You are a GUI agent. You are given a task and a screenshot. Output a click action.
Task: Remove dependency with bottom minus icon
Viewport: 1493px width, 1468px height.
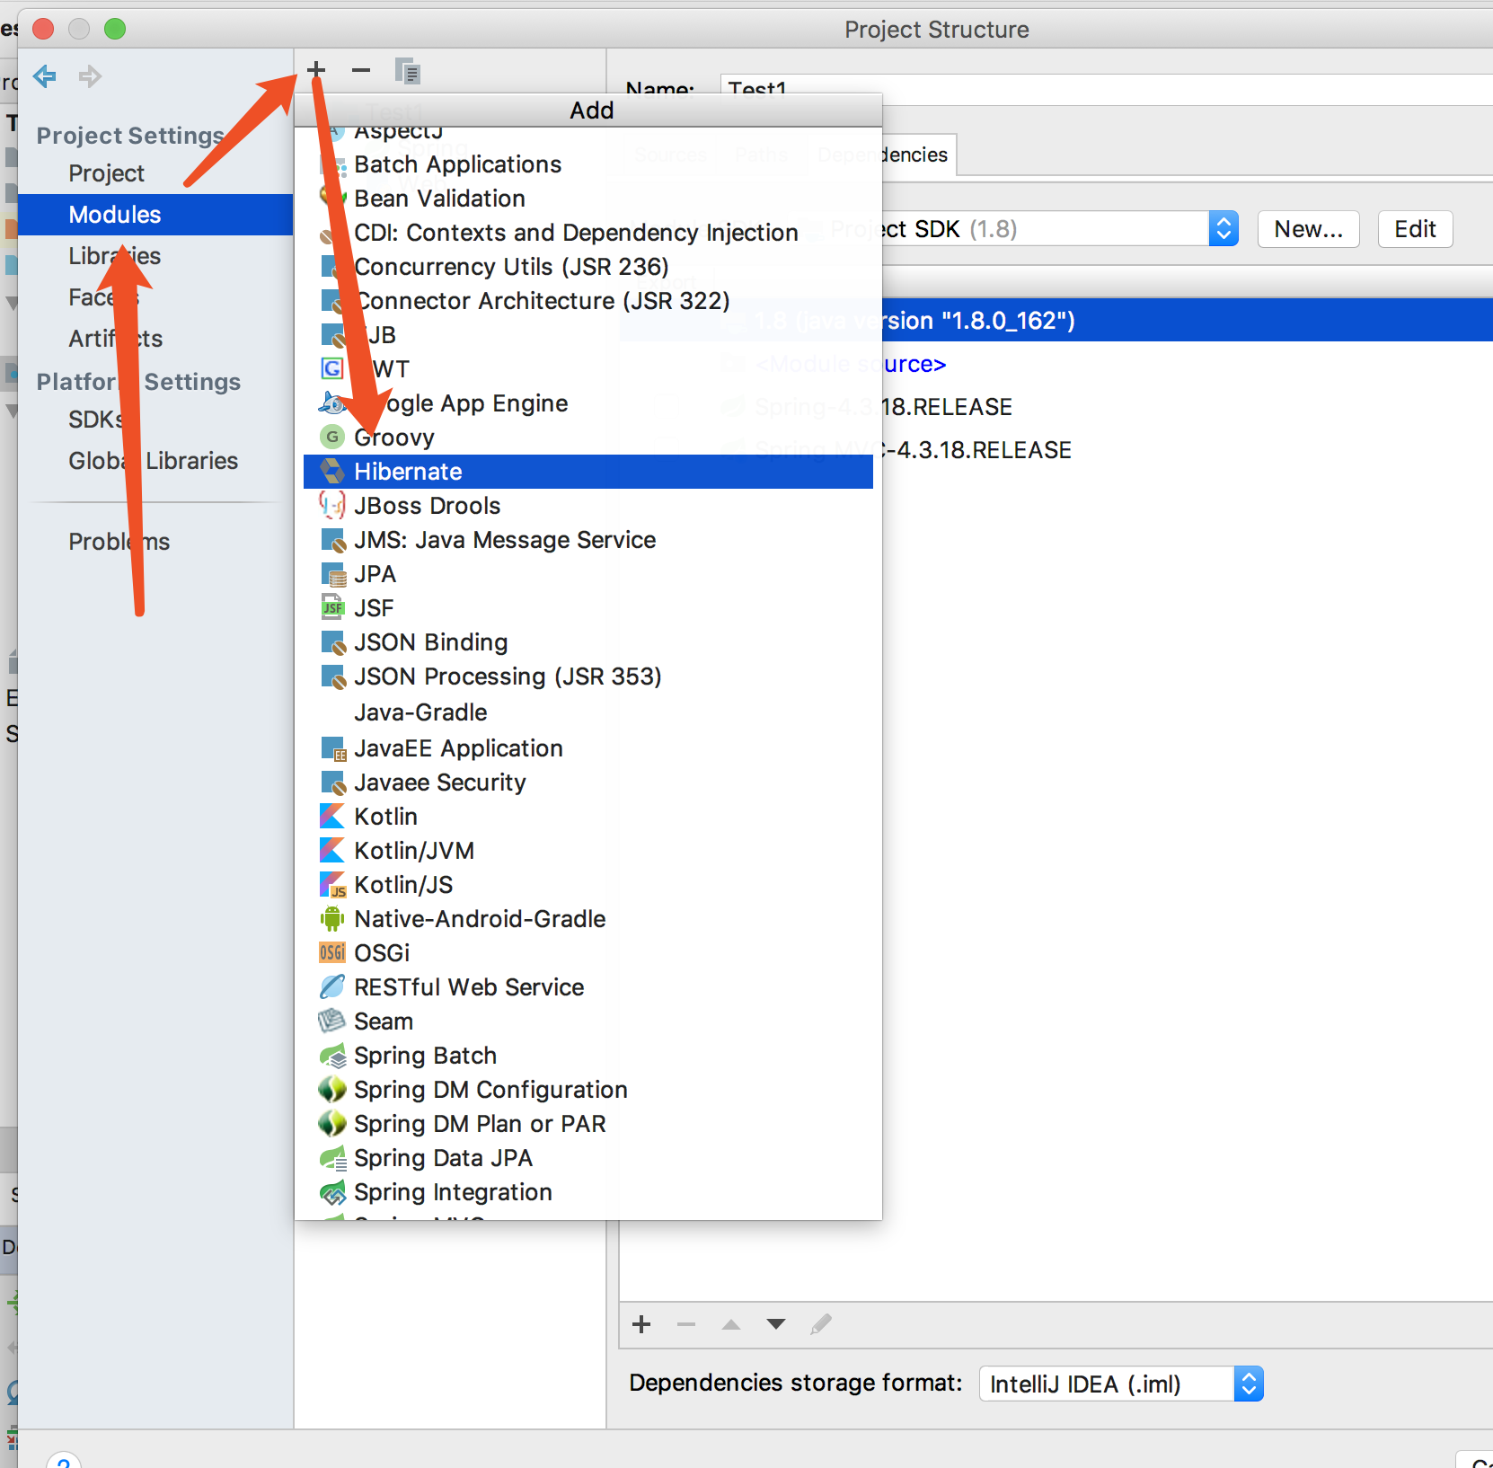click(686, 1324)
